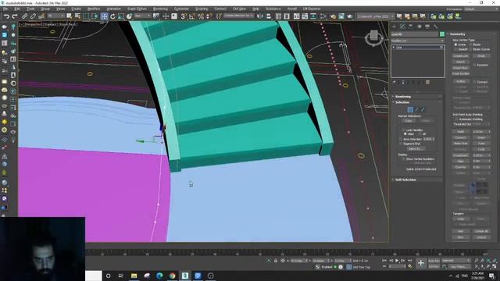
Task: Open the Motion command panel tab
Action: click(420, 27)
